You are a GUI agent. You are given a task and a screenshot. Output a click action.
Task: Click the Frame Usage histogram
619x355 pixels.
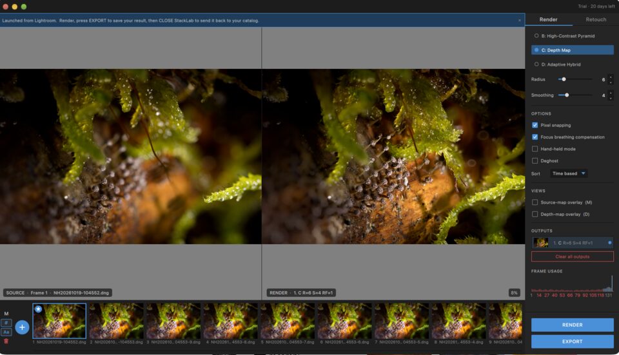click(x=572, y=285)
